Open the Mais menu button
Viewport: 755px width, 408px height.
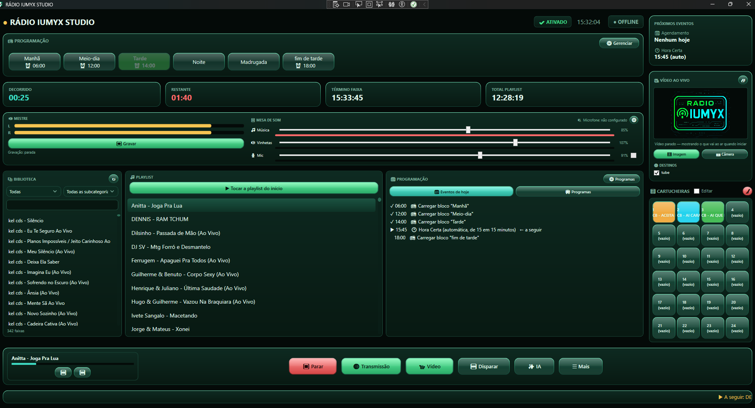point(580,366)
